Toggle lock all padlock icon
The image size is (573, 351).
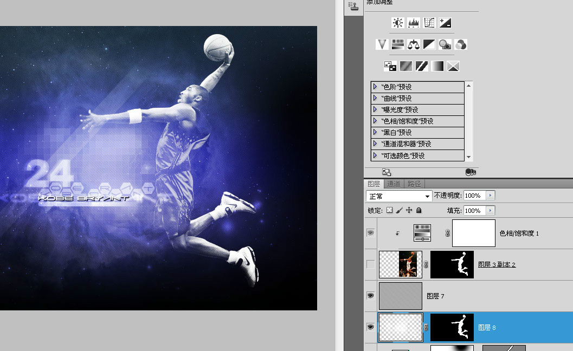click(419, 210)
